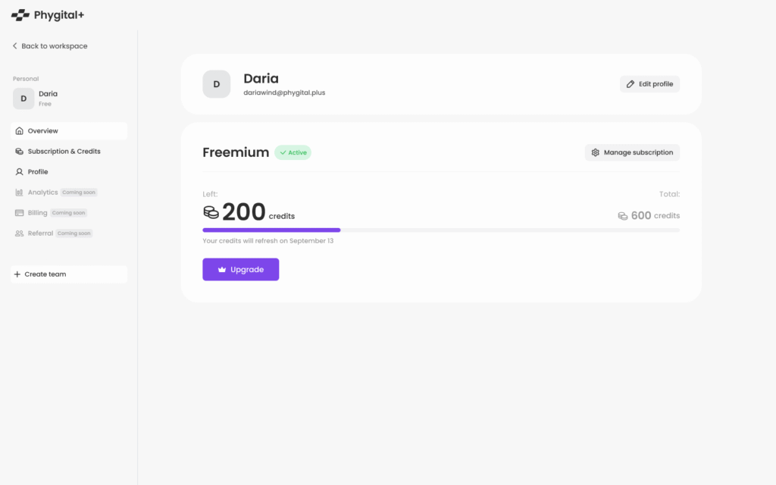Screen dimensions: 776x485
Task: Open the Subscription & Credits section
Action: point(64,152)
